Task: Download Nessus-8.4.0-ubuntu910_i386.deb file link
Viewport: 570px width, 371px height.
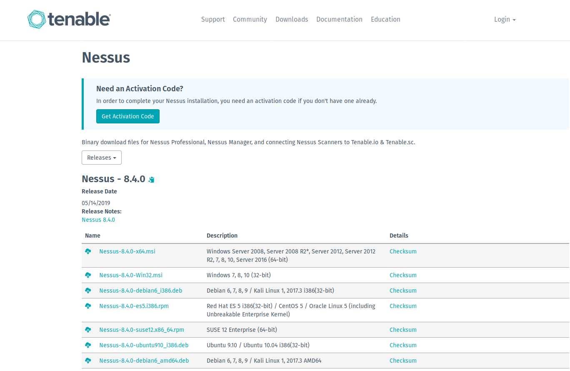Action: (x=144, y=345)
